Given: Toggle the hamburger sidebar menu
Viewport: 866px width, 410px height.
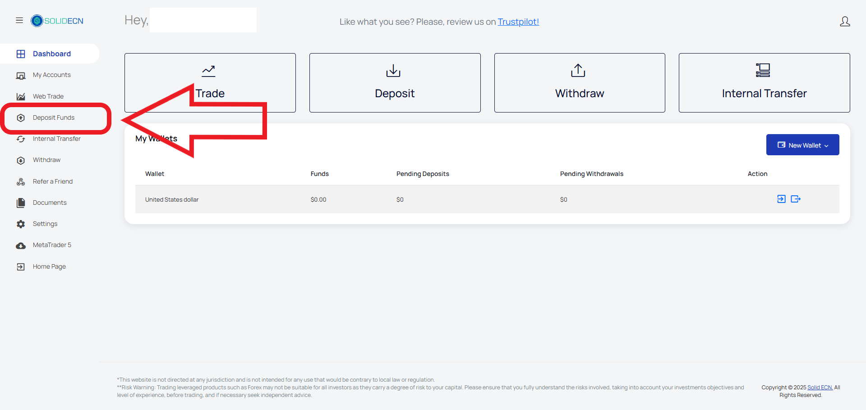Looking at the screenshot, I should [19, 20].
